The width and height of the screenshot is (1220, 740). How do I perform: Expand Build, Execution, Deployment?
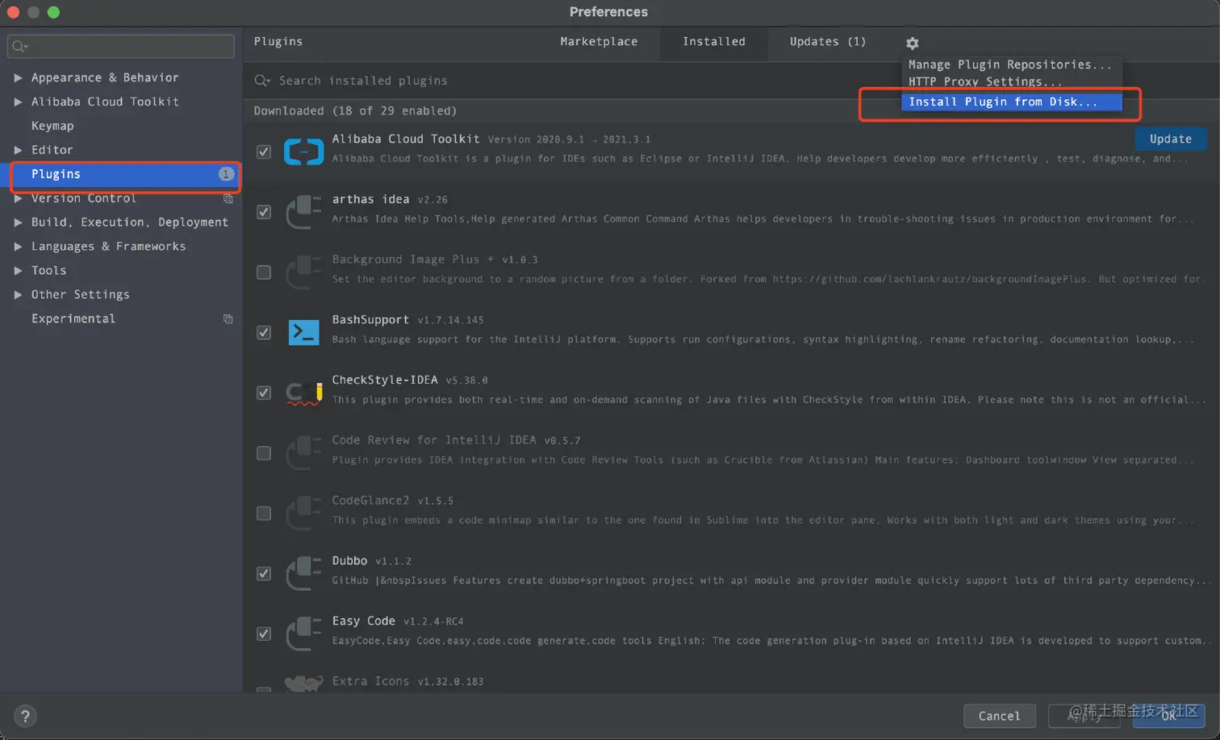pyautogui.click(x=18, y=222)
